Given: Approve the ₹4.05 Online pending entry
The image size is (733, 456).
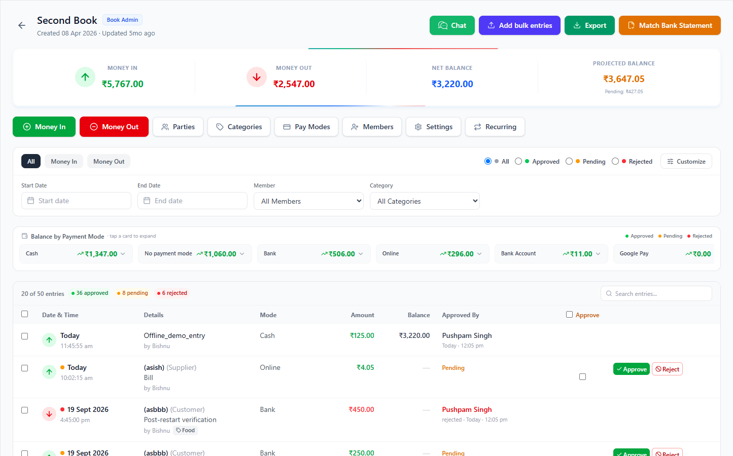Looking at the screenshot, I should 631,369.
